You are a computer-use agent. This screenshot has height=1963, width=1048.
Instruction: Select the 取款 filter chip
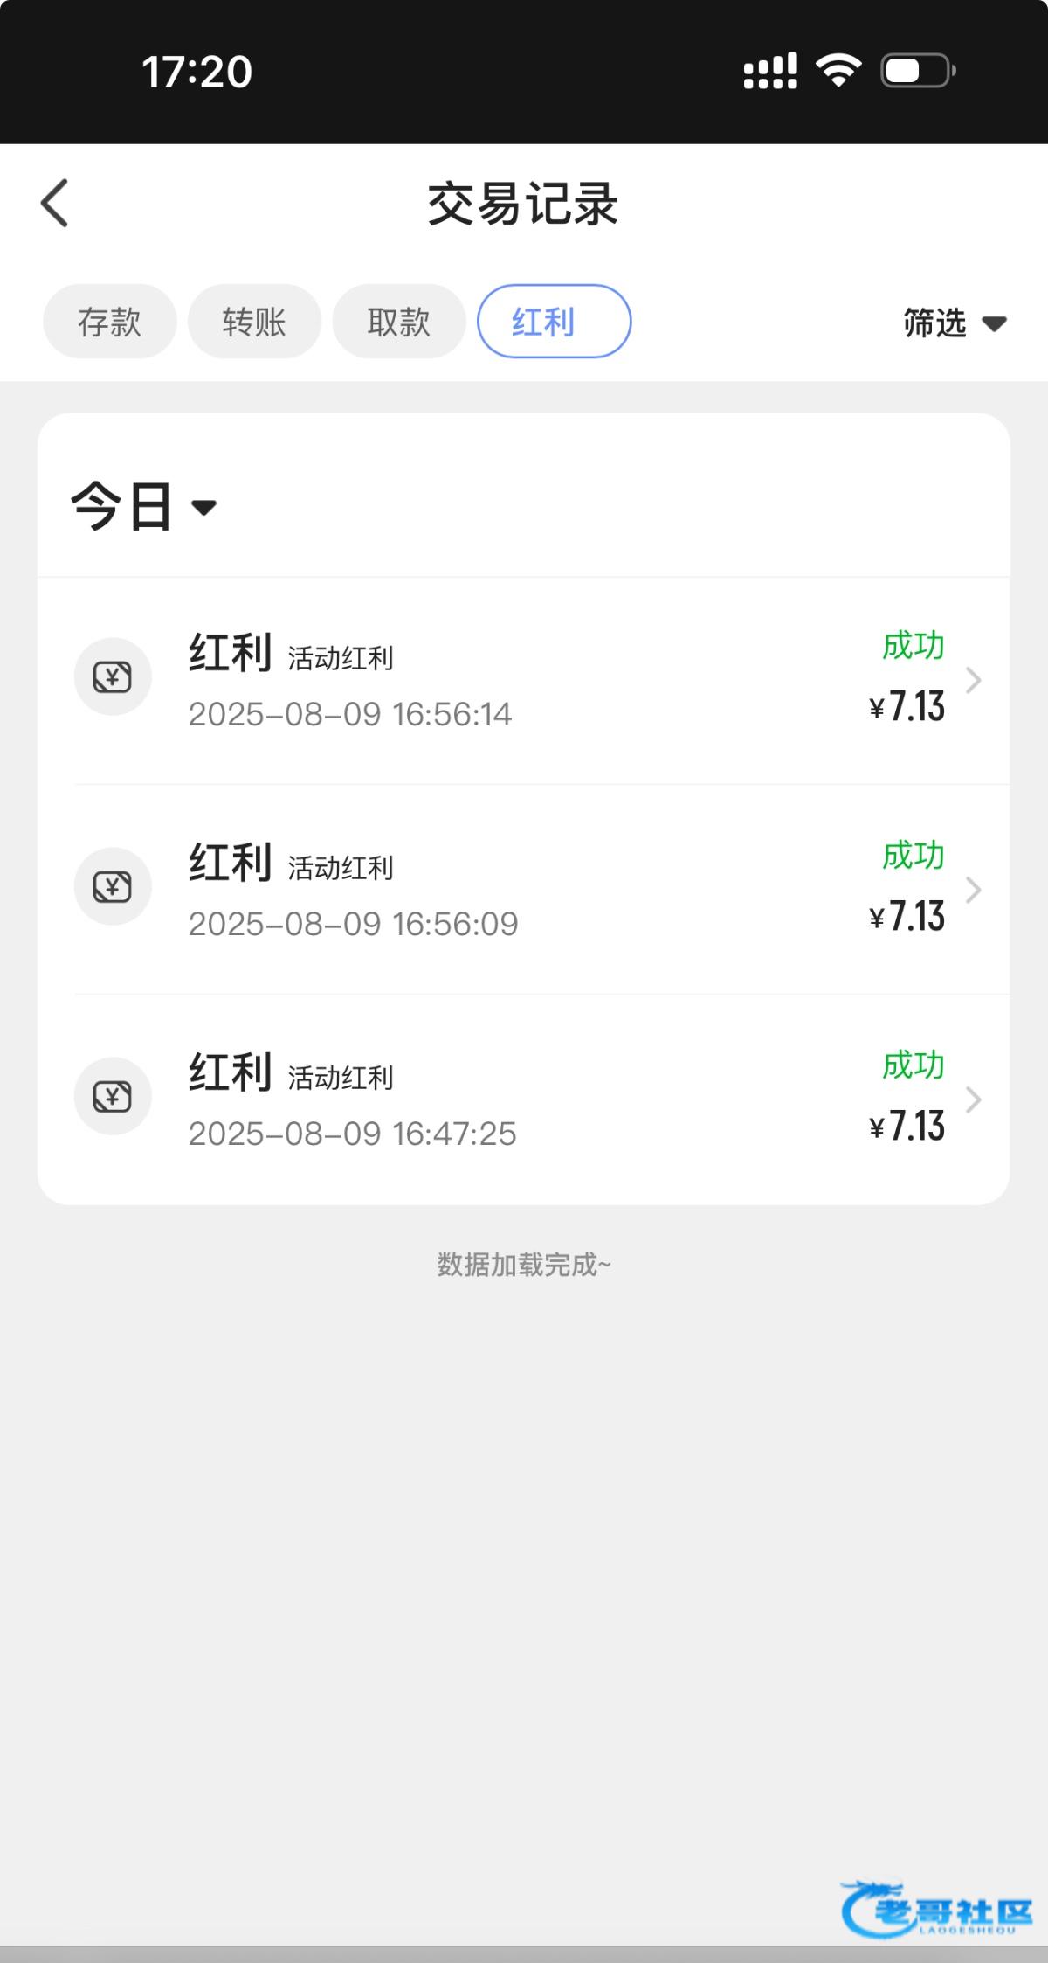tap(398, 322)
